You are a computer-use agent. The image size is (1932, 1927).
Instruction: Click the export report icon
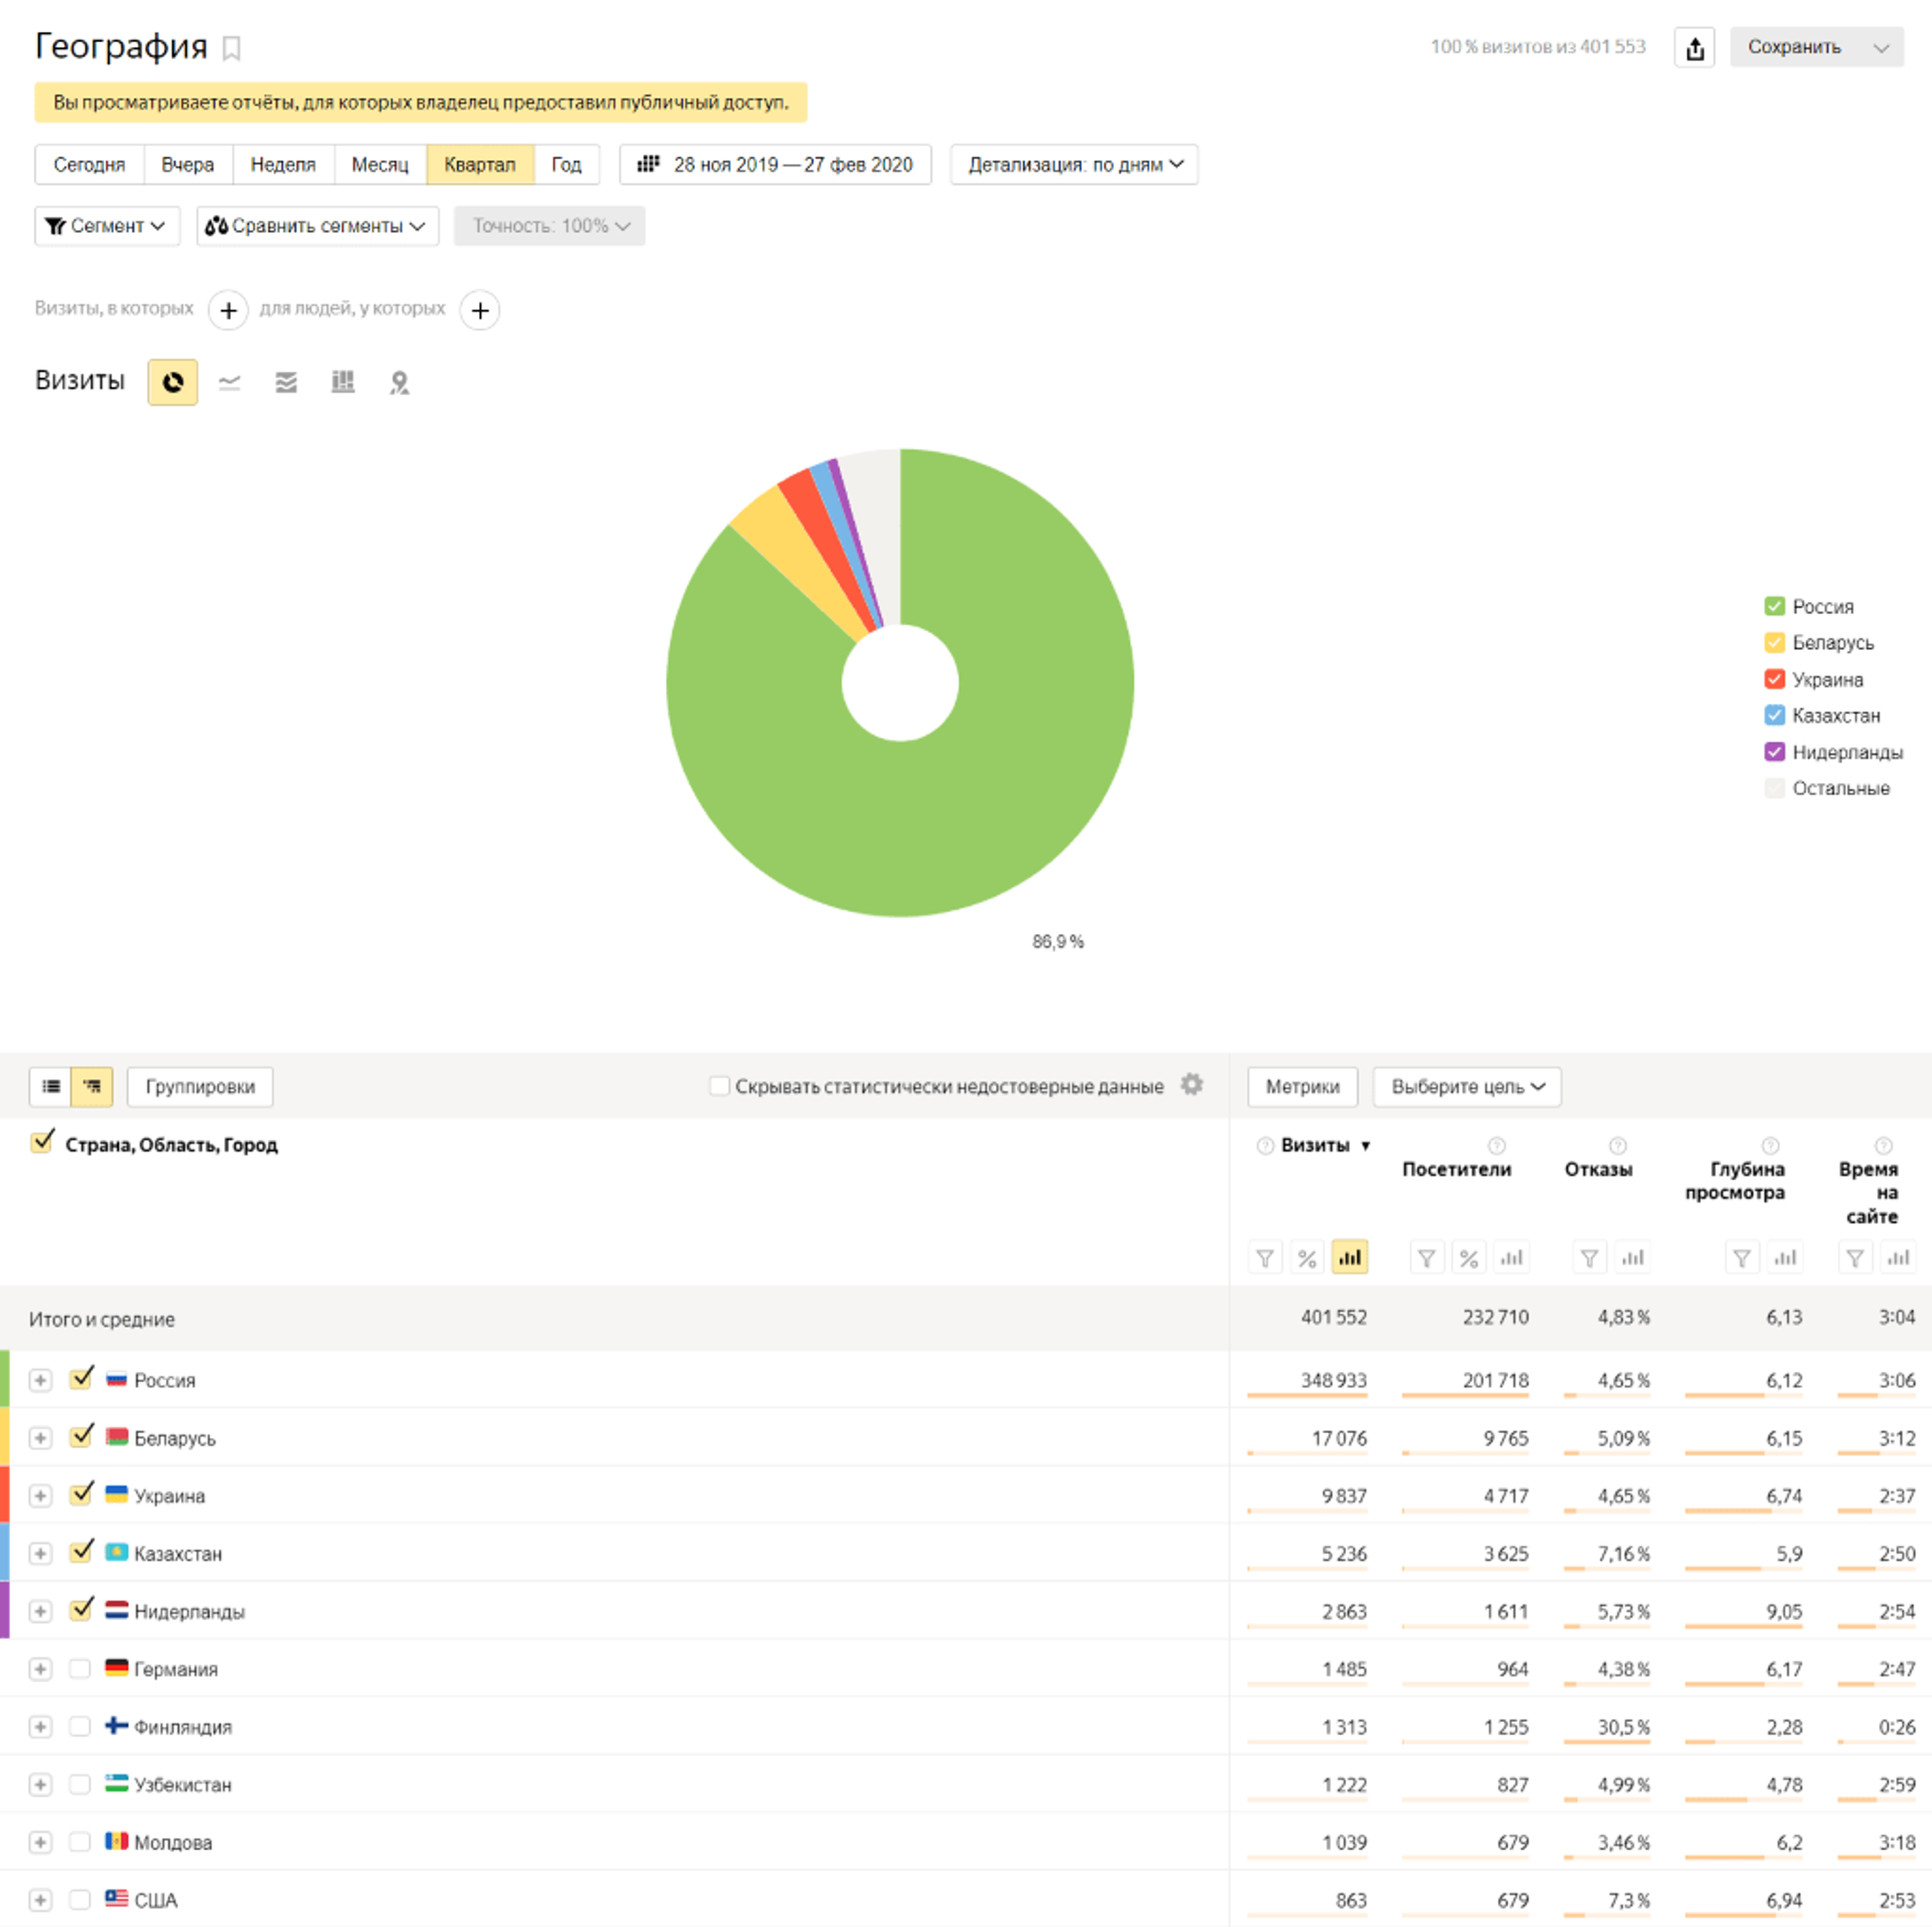point(1694,48)
